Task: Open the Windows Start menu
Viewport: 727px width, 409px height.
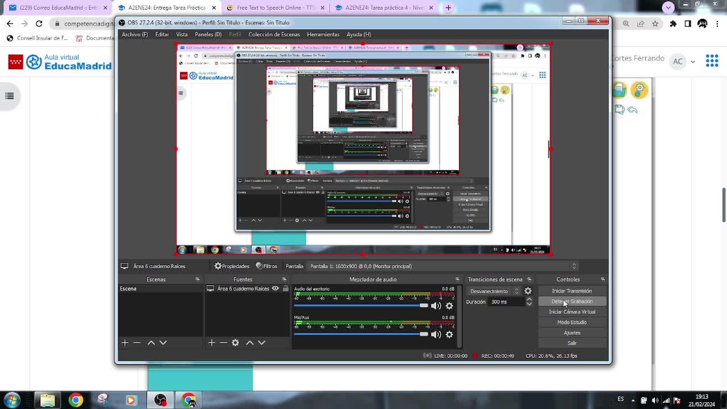Action: (12, 400)
